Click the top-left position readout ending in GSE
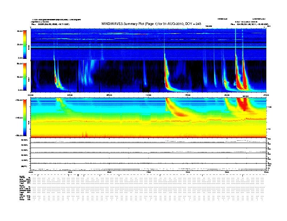 coord(50,24)
